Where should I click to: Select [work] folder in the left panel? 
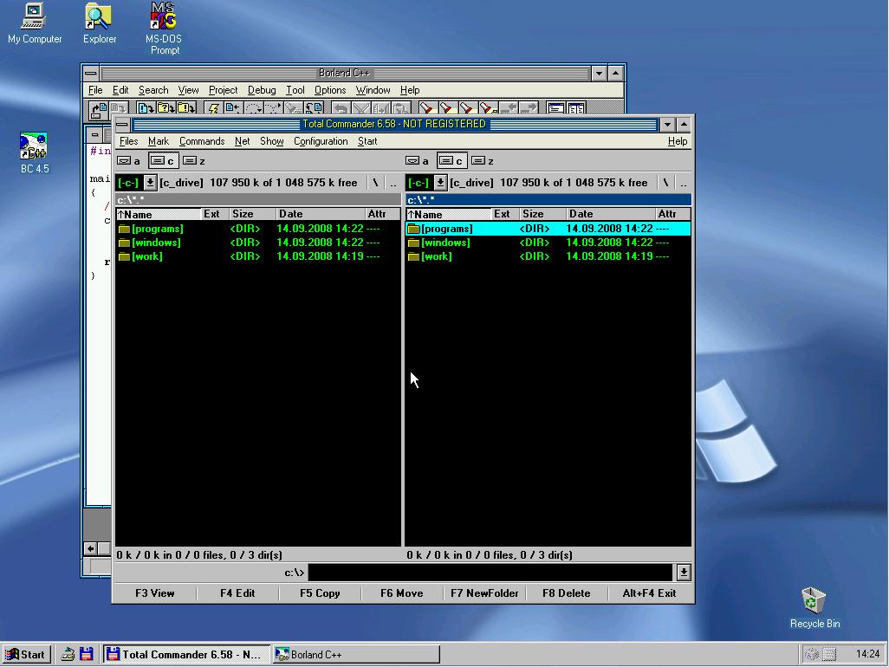[x=258, y=256]
